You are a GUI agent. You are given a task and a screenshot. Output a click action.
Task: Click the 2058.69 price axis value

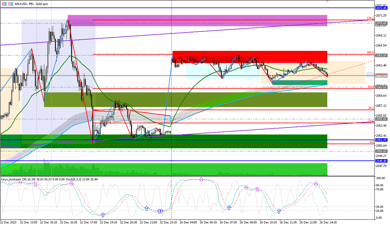coord(382,95)
